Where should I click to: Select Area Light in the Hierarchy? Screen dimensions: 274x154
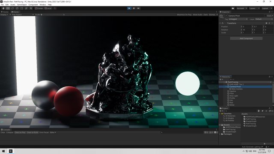234,96
